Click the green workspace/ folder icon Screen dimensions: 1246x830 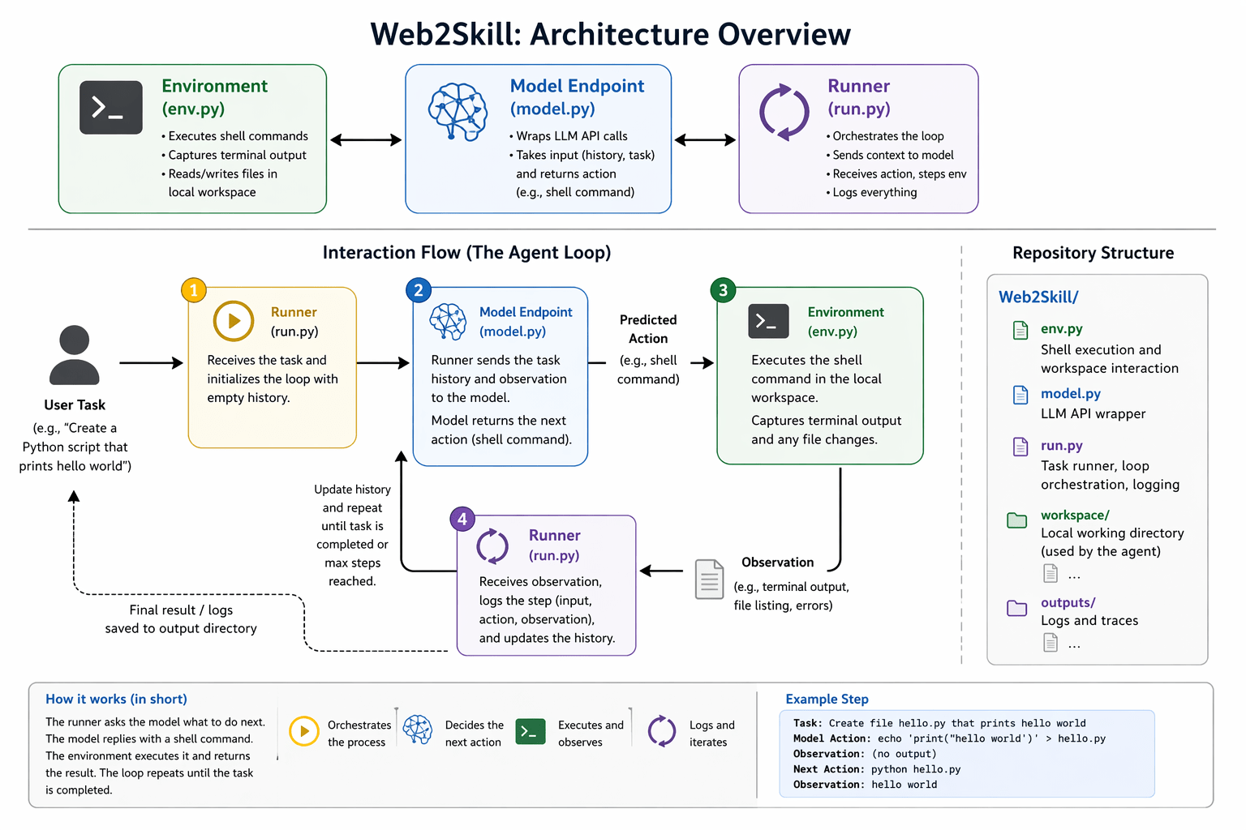click(1017, 520)
